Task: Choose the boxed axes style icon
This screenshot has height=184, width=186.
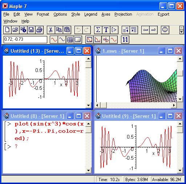Action: click(x=89, y=40)
